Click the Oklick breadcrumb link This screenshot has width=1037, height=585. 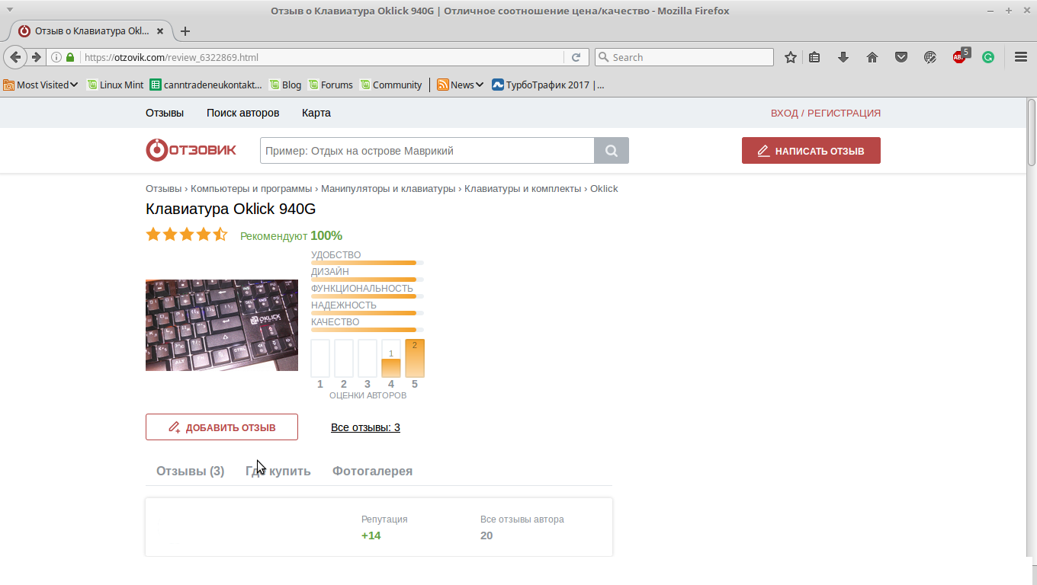pyautogui.click(x=604, y=188)
